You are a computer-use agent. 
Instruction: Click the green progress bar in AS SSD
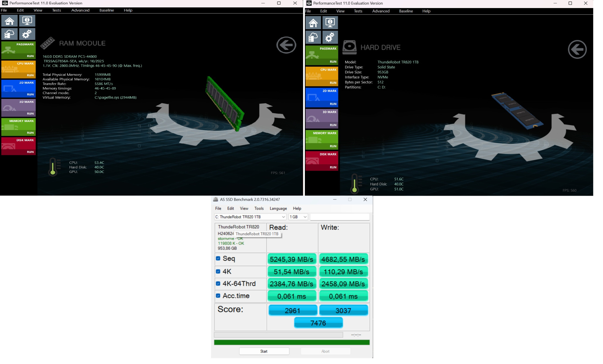(291, 342)
